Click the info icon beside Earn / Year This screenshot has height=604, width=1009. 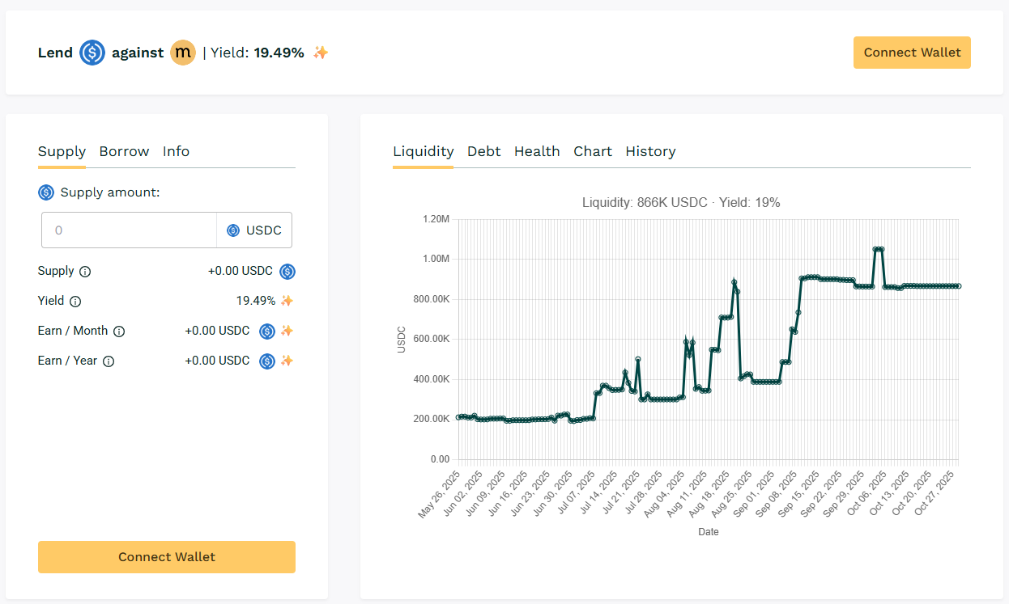[x=109, y=361]
